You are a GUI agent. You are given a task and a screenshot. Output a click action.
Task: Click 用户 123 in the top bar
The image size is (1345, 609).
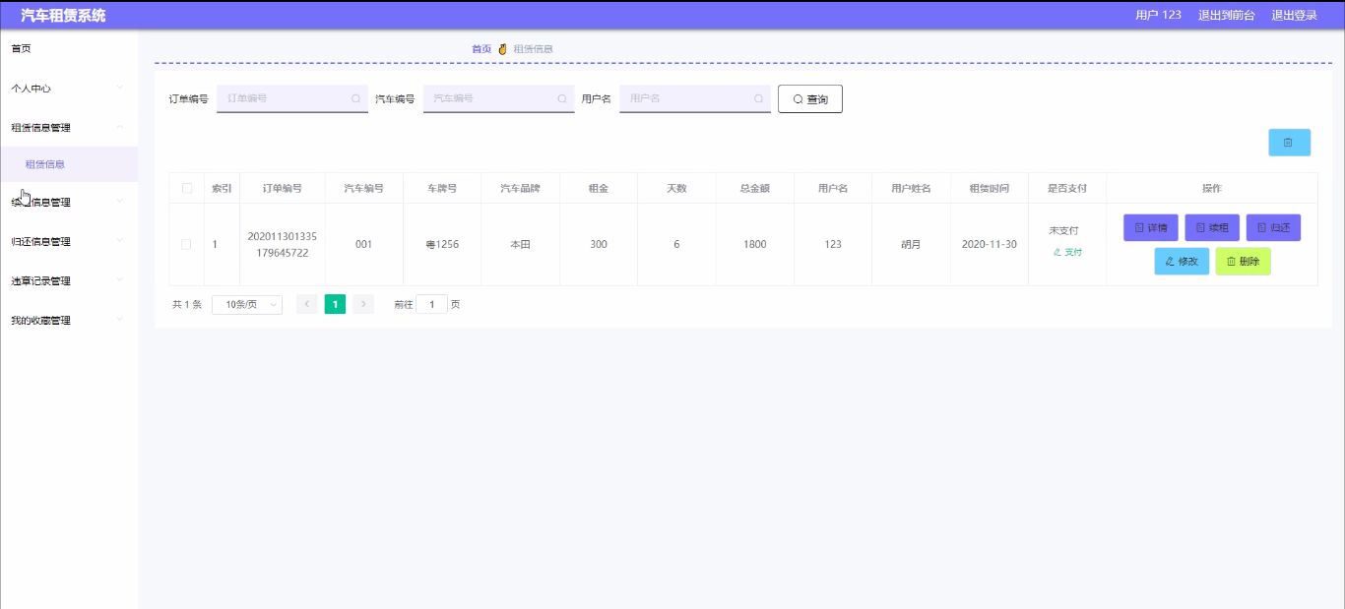click(x=1158, y=15)
